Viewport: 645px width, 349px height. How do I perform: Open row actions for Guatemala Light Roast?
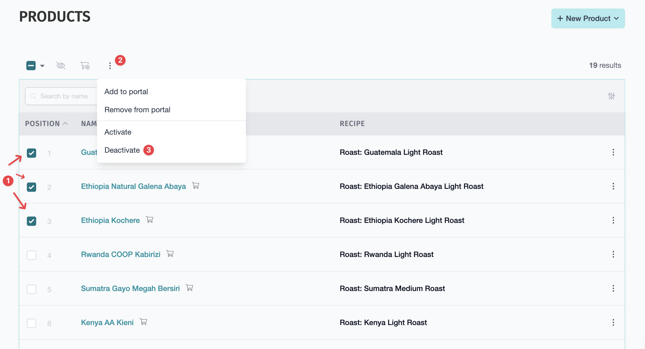[x=613, y=152]
